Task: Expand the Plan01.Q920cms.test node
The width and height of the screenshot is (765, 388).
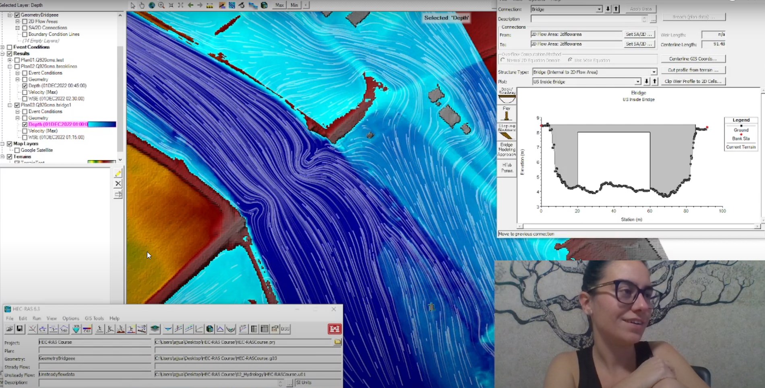Action: 10,60
